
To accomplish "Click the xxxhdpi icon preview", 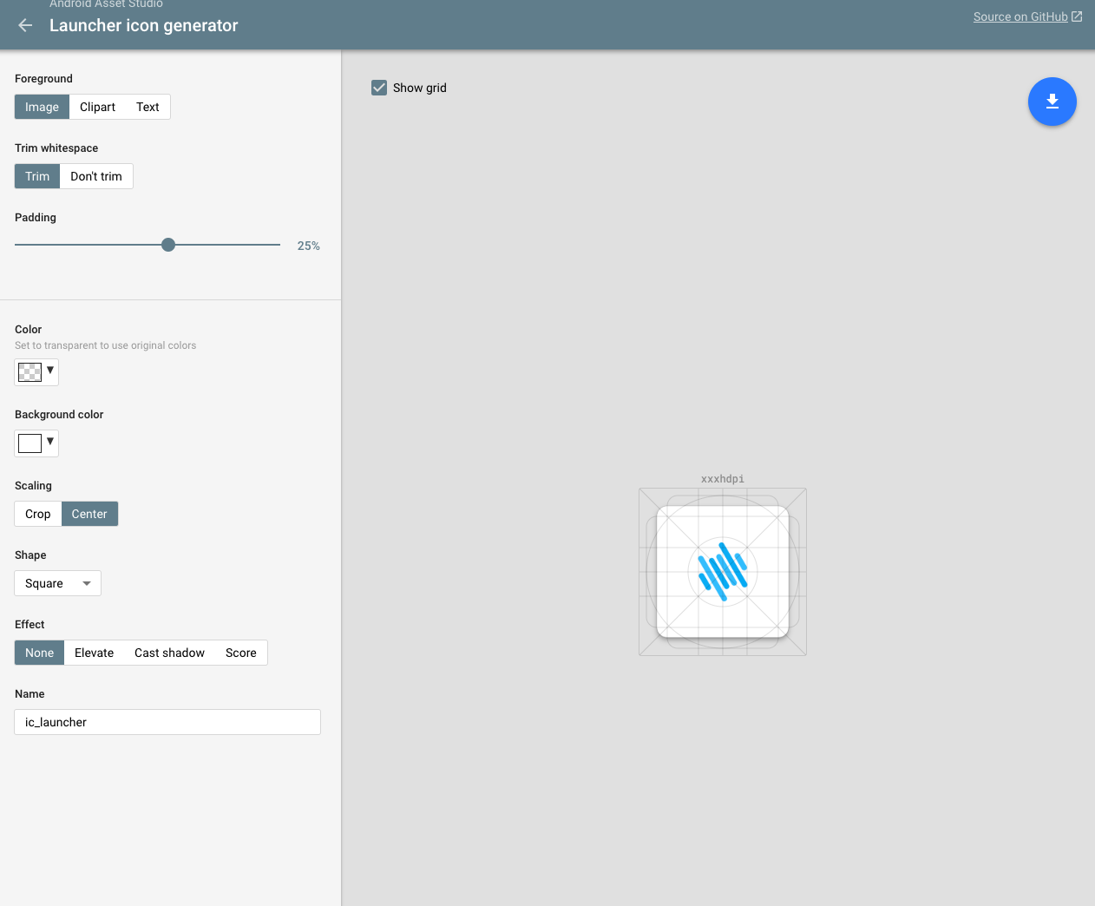I will 723,572.
